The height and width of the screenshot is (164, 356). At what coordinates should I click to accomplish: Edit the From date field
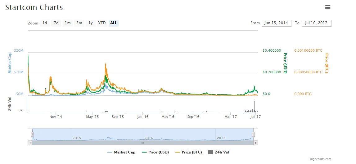277,23
